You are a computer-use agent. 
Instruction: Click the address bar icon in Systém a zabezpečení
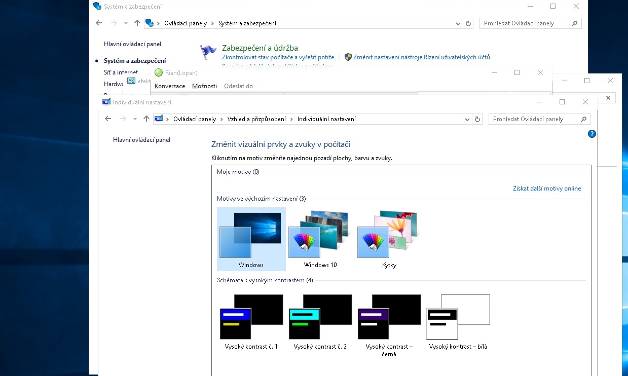pos(150,23)
